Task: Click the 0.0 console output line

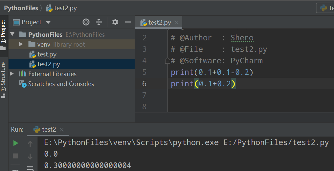Action: (x=51, y=154)
